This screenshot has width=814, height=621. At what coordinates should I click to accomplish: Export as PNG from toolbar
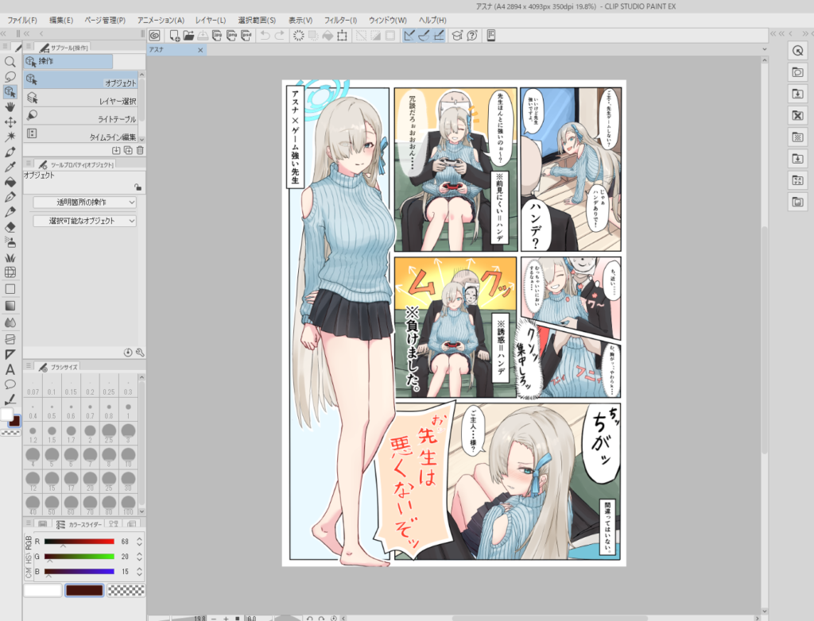pyautogui.click(x=231, y=35)
